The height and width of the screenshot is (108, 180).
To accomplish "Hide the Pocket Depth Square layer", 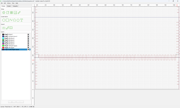I will (5, 50).
